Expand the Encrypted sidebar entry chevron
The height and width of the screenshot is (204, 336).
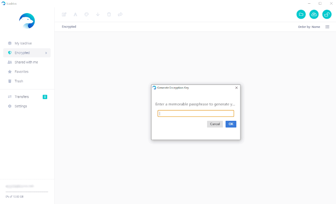tap(47, 53)
